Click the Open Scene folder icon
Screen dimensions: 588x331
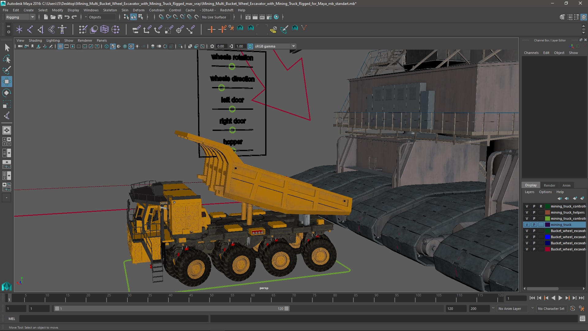(x=53, y=17)
